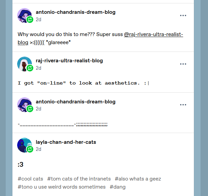
Task: Open the layla-chan-and-her-cats username link
Action: pos(66,142)
